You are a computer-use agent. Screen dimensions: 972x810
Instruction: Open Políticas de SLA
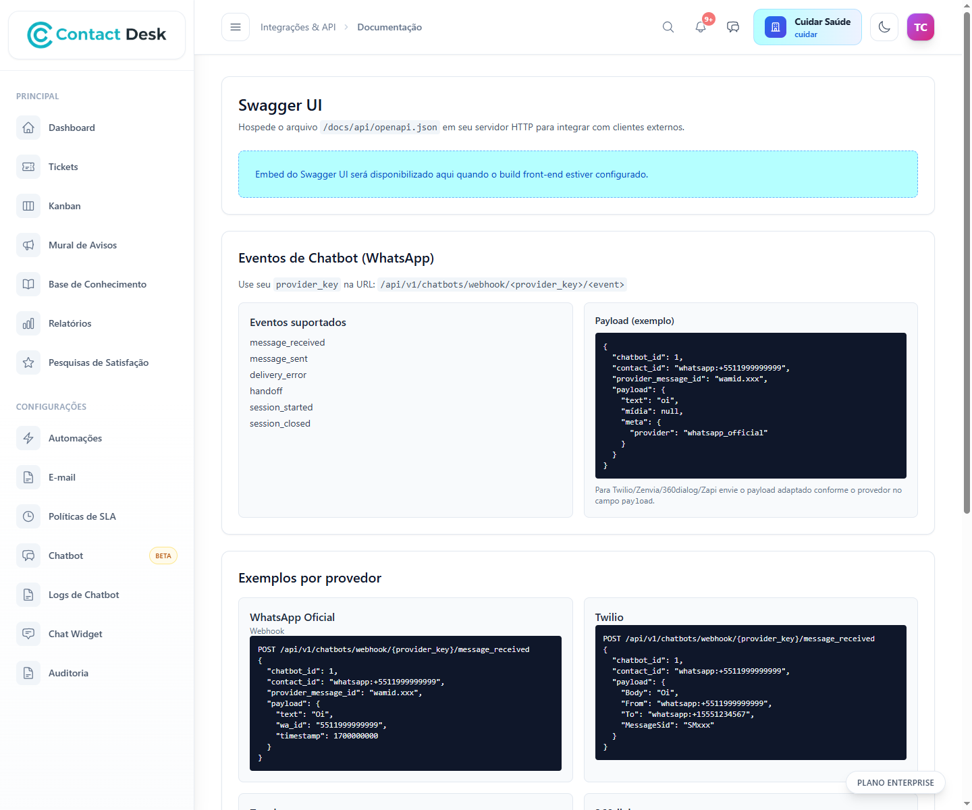tap(82, 516)
